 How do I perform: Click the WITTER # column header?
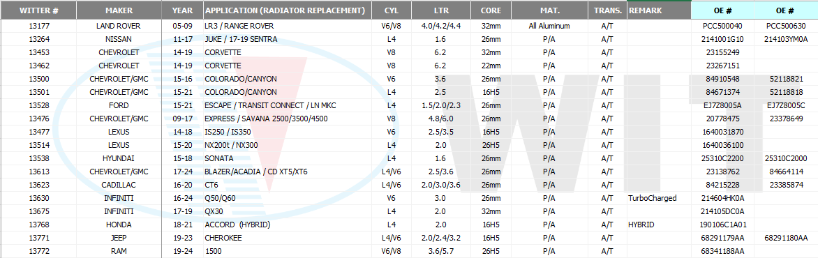(x=38, y=10)
